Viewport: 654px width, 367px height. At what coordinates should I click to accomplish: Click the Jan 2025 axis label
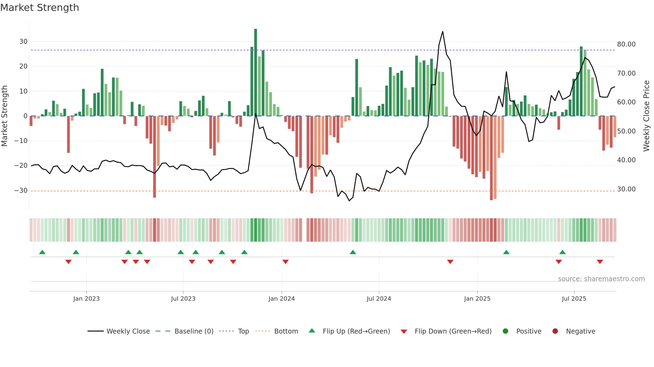477,298
